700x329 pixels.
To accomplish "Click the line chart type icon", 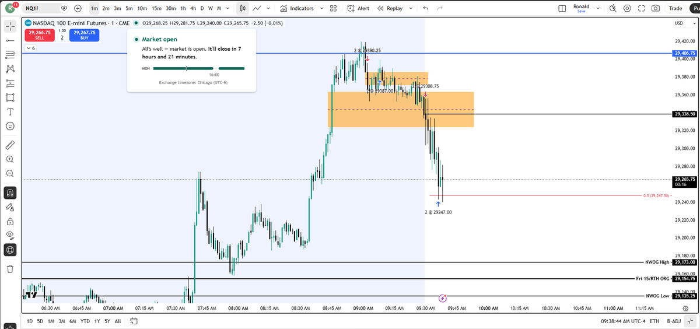I will [x=257, y=8].
